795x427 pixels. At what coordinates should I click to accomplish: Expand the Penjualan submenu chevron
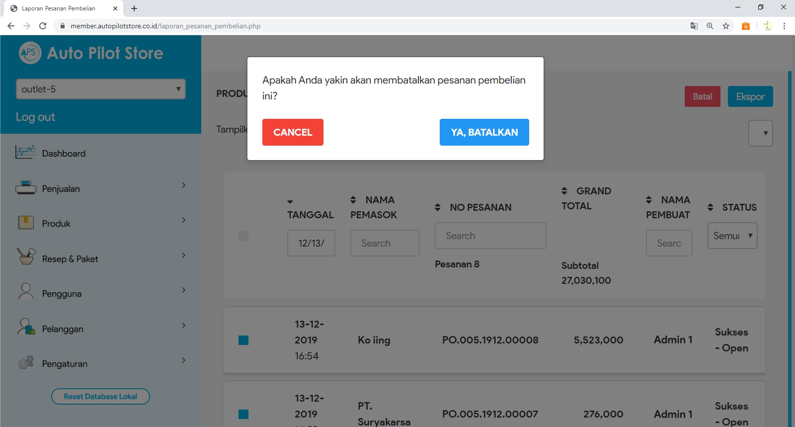pos(183,185)
